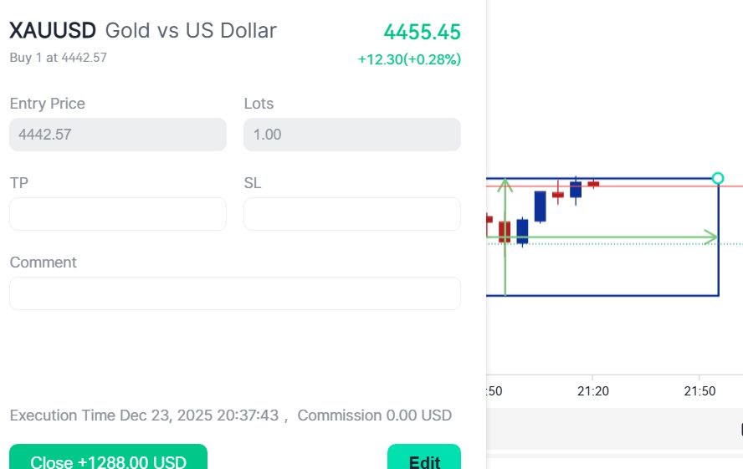This screenshot has width=743, height=469.
Task: Select the tallest blue candlestick
Action: (540, 206)
